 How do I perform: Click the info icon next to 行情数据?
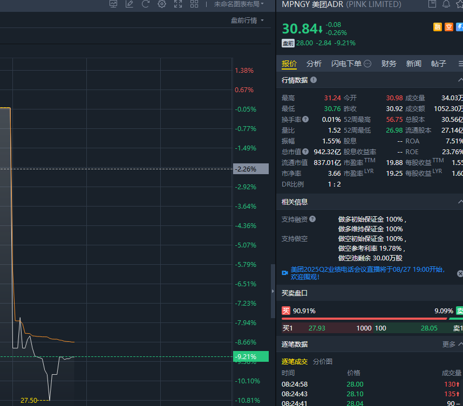pyautogui.click(x=314, y=80)
